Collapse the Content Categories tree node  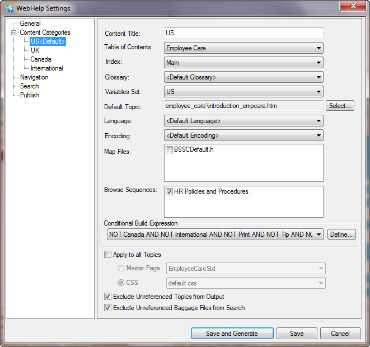point(13,32)
